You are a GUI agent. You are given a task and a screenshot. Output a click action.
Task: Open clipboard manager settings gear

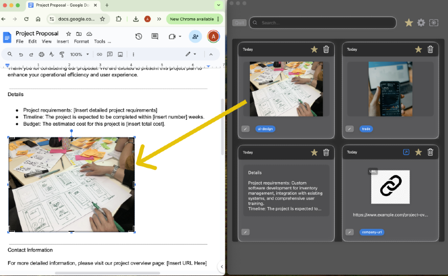(x=421, y=23)
